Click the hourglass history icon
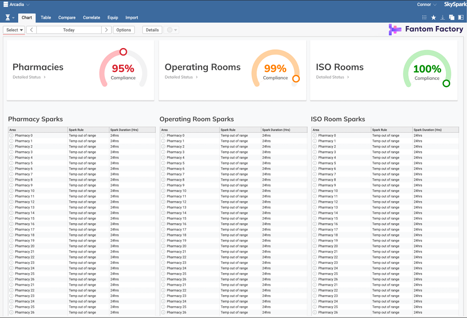This screenshot has width=467, height=318. pos(8,18)
